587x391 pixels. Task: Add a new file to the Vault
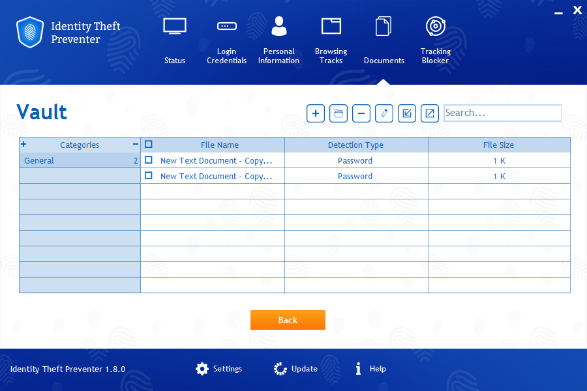316,113
